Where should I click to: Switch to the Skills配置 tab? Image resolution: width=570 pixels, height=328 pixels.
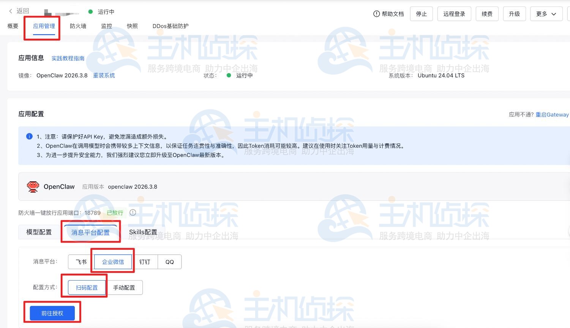pyautogui.click(x=144, y=232)
